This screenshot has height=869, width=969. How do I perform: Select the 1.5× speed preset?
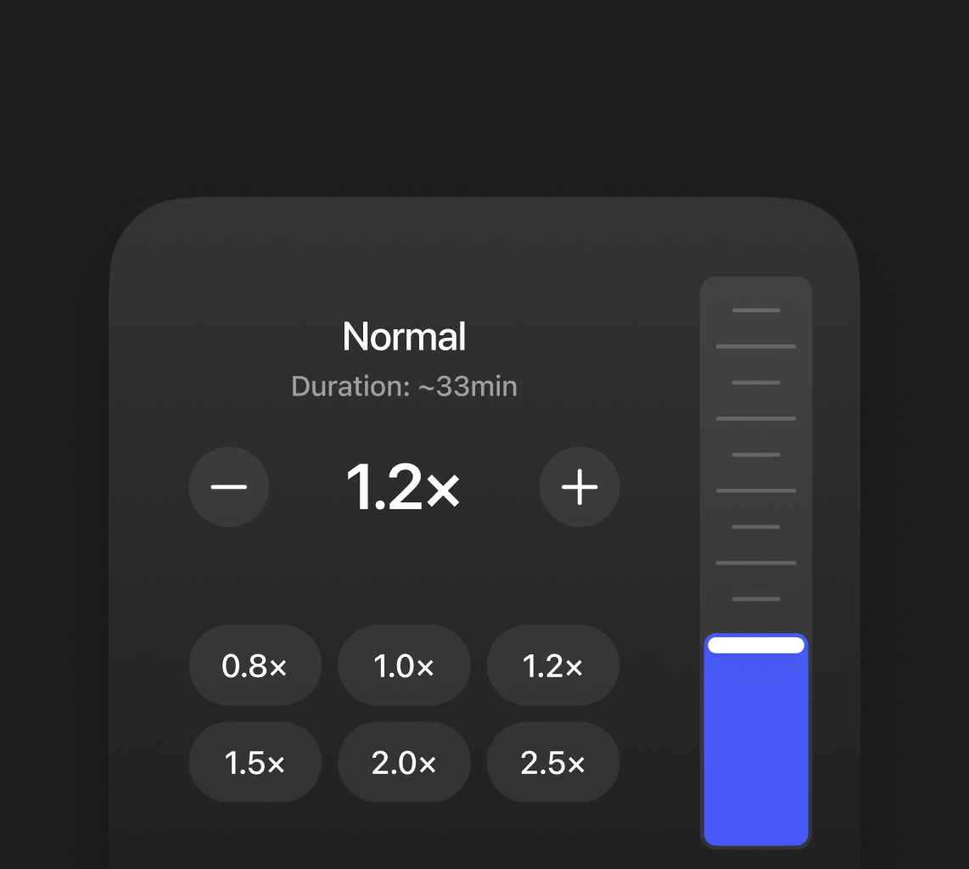[x=255, y=762]
